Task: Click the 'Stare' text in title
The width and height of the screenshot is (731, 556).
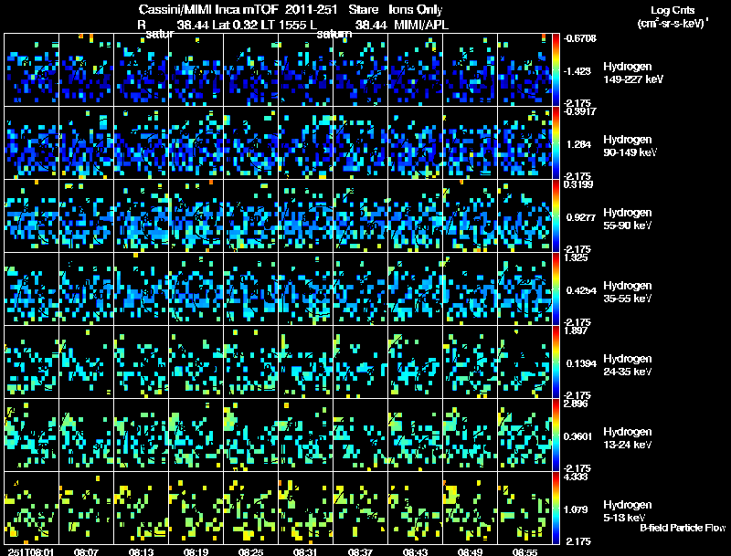Action: (x=363, y=10)
